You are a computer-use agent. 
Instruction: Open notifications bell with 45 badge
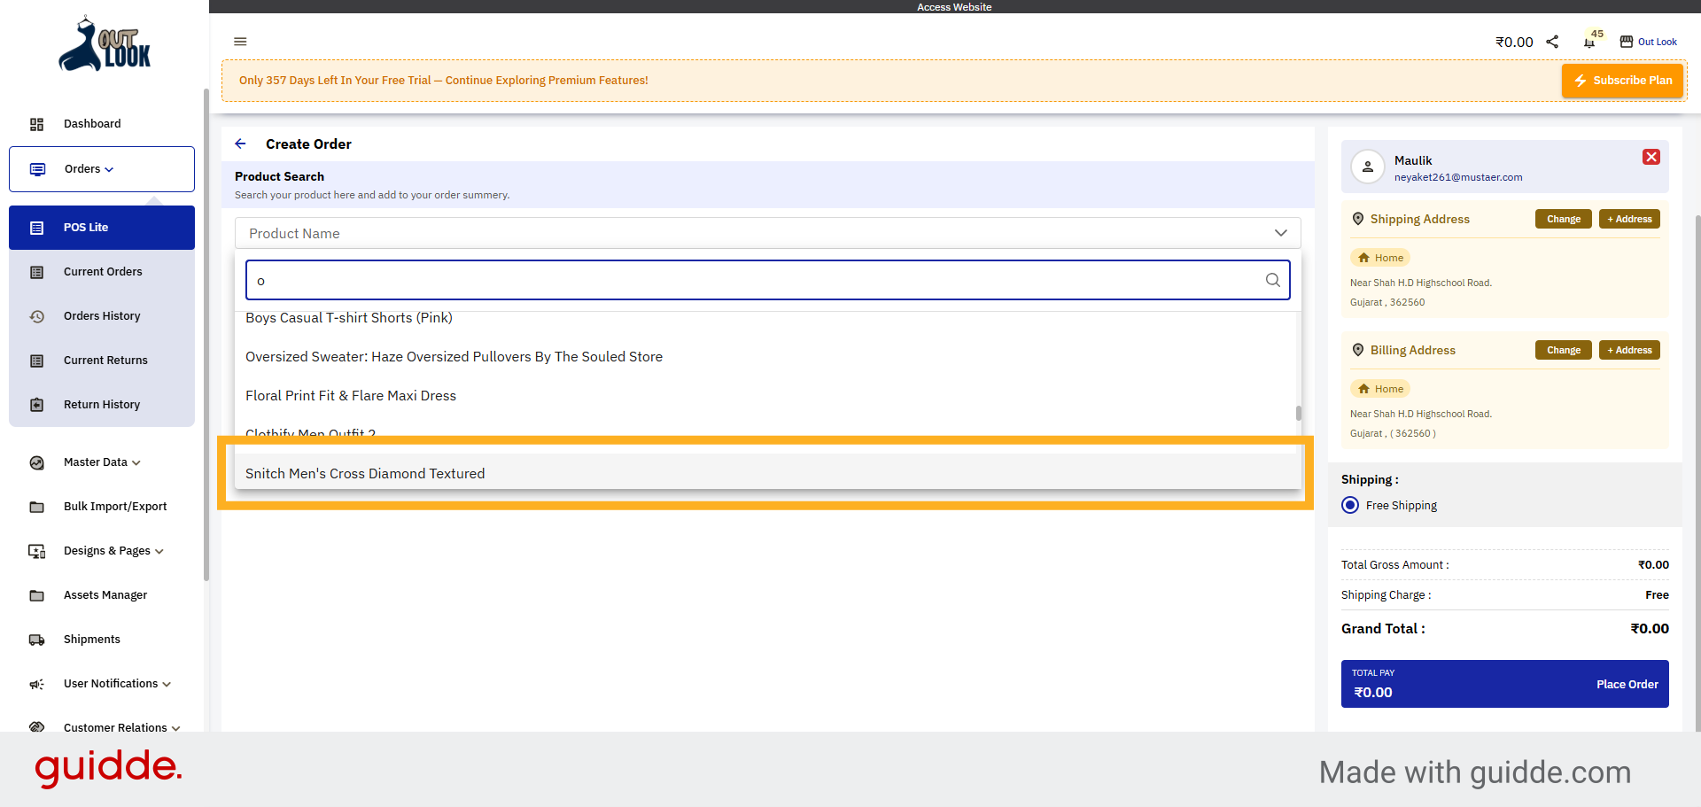click(x=1589, y=42)
